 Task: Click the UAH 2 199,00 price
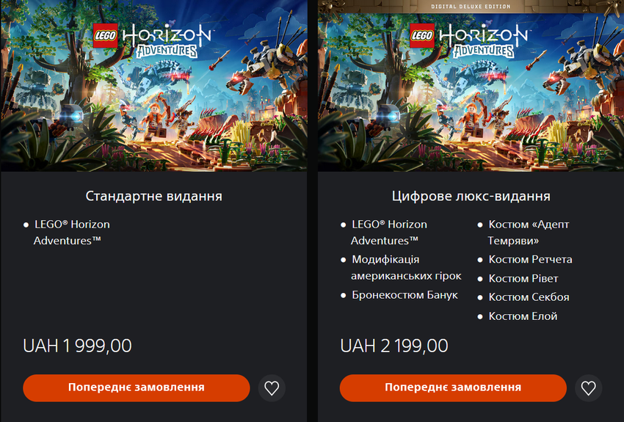click(394, 346)
